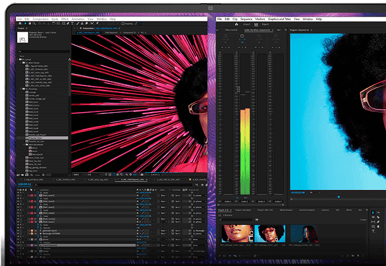Hide the generate report layer via eye icon
The height and width of the screenshot is (266, 386).
pyautogui.click(x=18, y=231)
